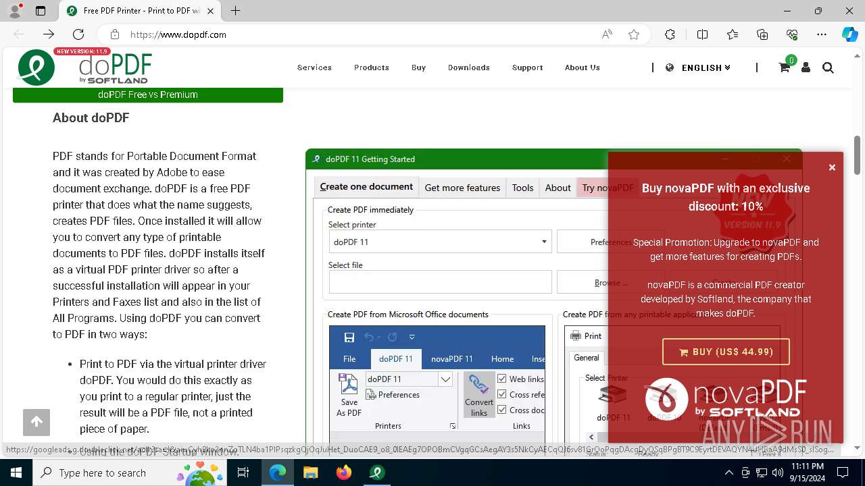Click the Convert links button
Screen dimensions: 865x486
point(479,396)
